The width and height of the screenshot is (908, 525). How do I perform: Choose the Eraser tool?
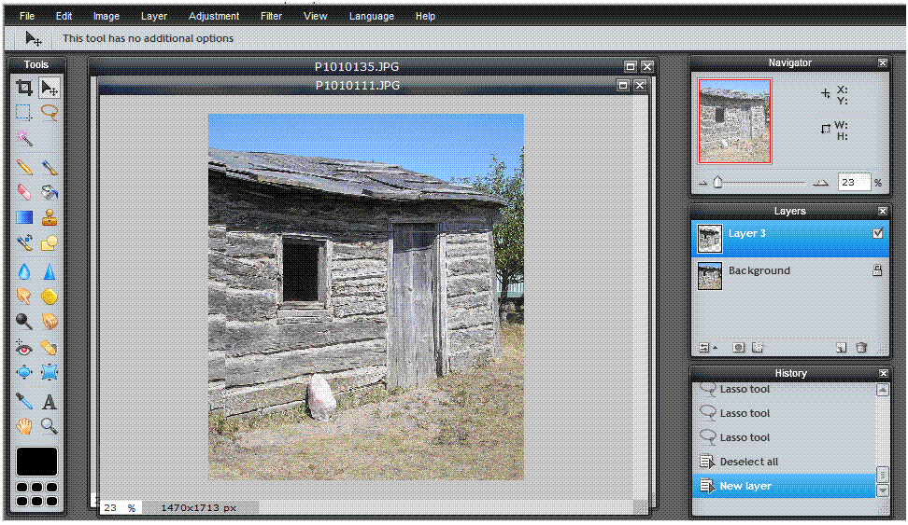point(24,192)
